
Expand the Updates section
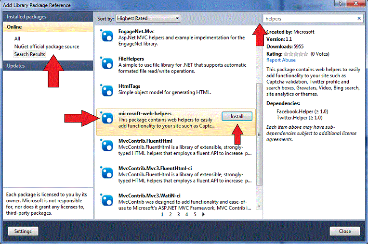tap(48, 66)
